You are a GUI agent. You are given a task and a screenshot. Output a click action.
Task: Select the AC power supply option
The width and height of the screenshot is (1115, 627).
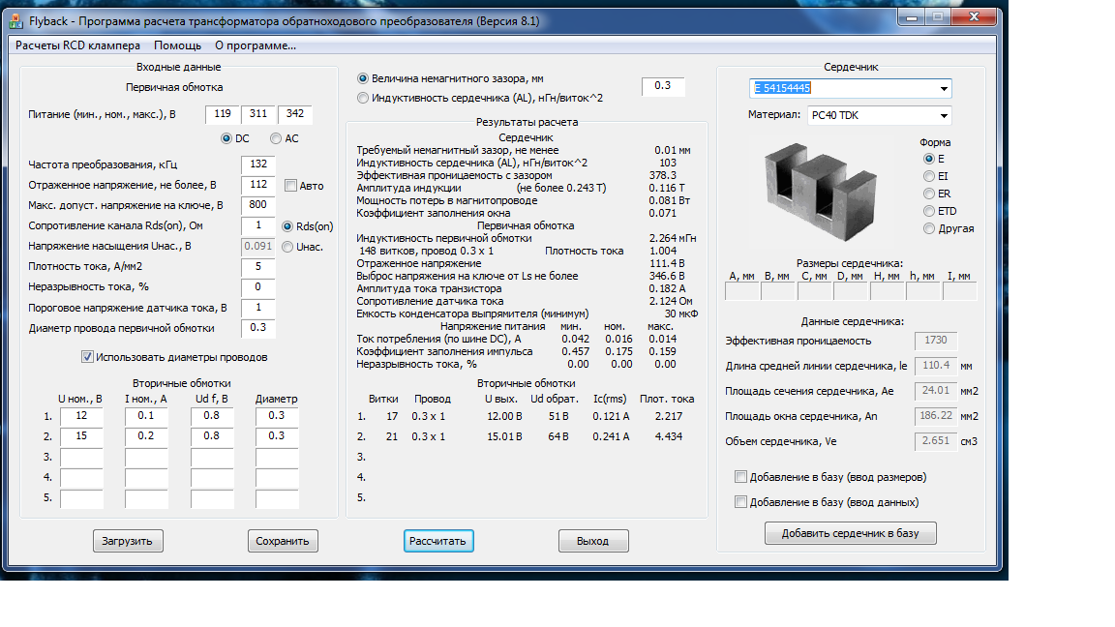(276, 138)
